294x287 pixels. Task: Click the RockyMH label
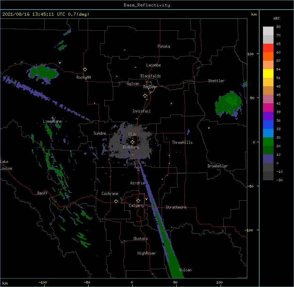(84, 77)
